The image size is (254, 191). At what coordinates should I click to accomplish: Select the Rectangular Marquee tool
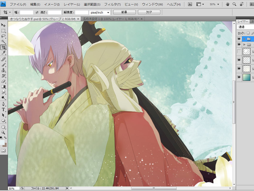(3, 31)
